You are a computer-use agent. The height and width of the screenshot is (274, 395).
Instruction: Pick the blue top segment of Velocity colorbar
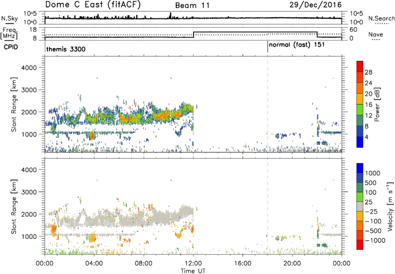(x=360, y=168)
